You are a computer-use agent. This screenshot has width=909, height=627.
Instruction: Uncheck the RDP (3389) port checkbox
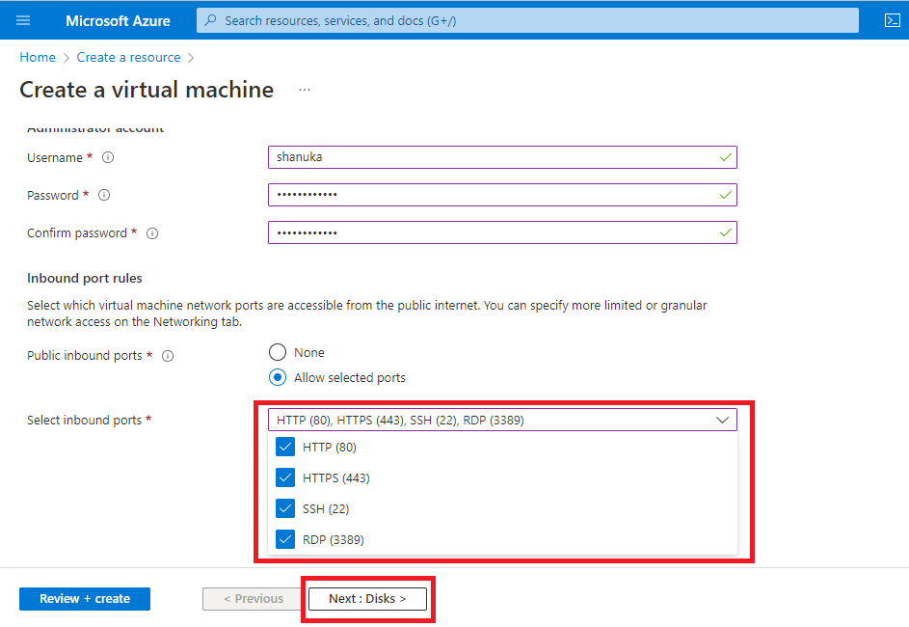[x=285, y=539]
